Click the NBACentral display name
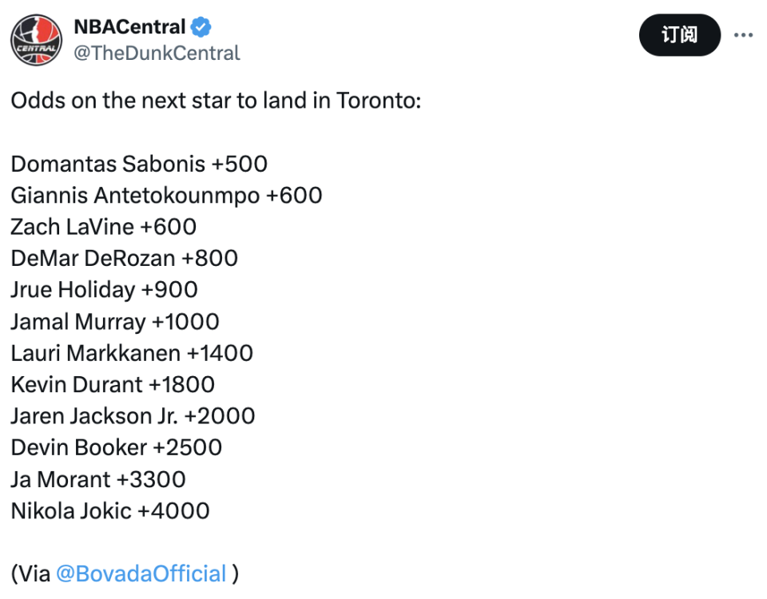Screen dimensions: 767x599 point(129,27)
